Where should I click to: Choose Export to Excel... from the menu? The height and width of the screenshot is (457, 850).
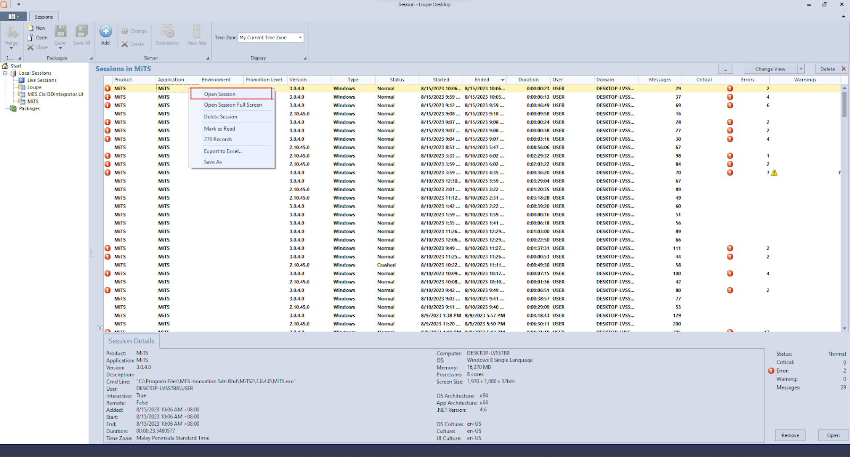pos(232,151)
